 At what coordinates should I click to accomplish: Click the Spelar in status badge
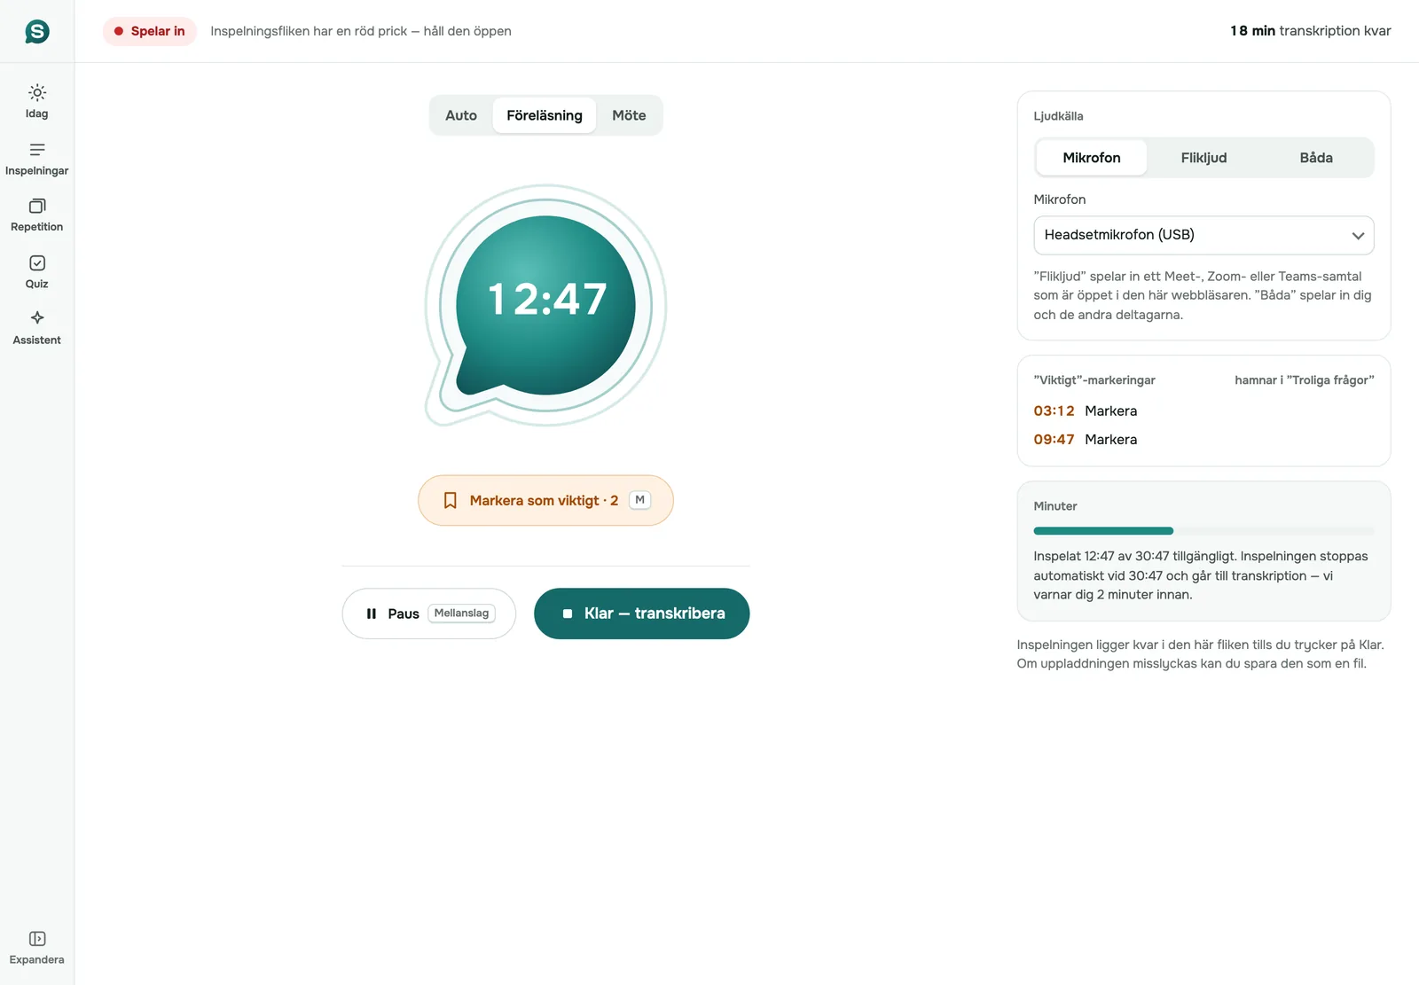click(x=150, y=31)
